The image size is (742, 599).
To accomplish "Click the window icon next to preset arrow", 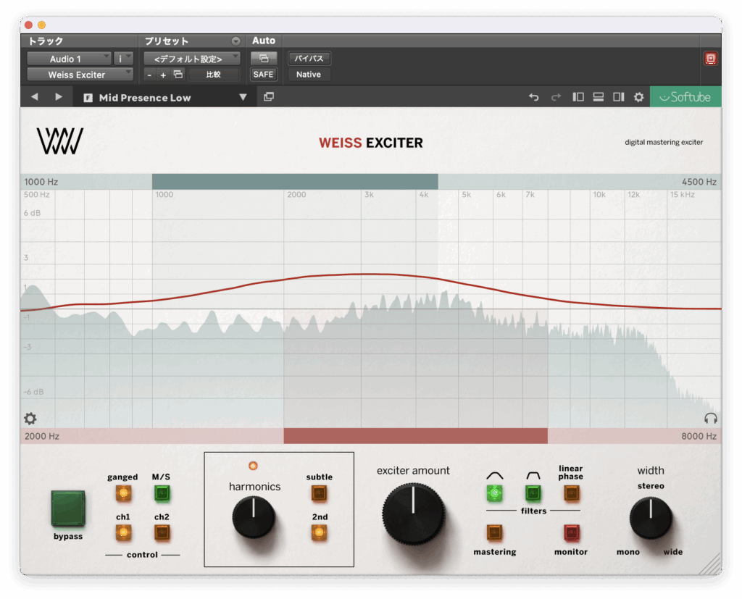I will pos(269,97).
